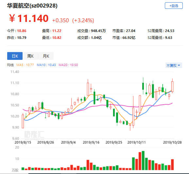Click the 万股 volume unit label

tap(15, 170)
